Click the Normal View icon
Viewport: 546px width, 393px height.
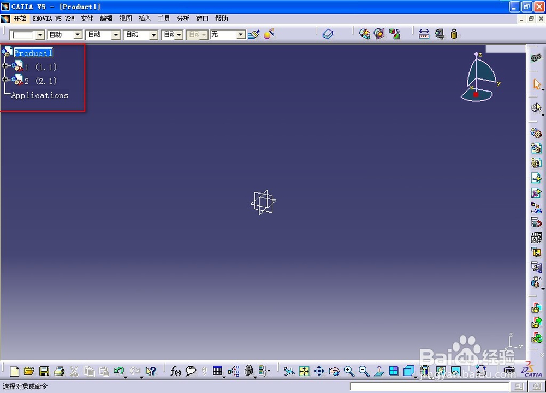pos(379,371)
